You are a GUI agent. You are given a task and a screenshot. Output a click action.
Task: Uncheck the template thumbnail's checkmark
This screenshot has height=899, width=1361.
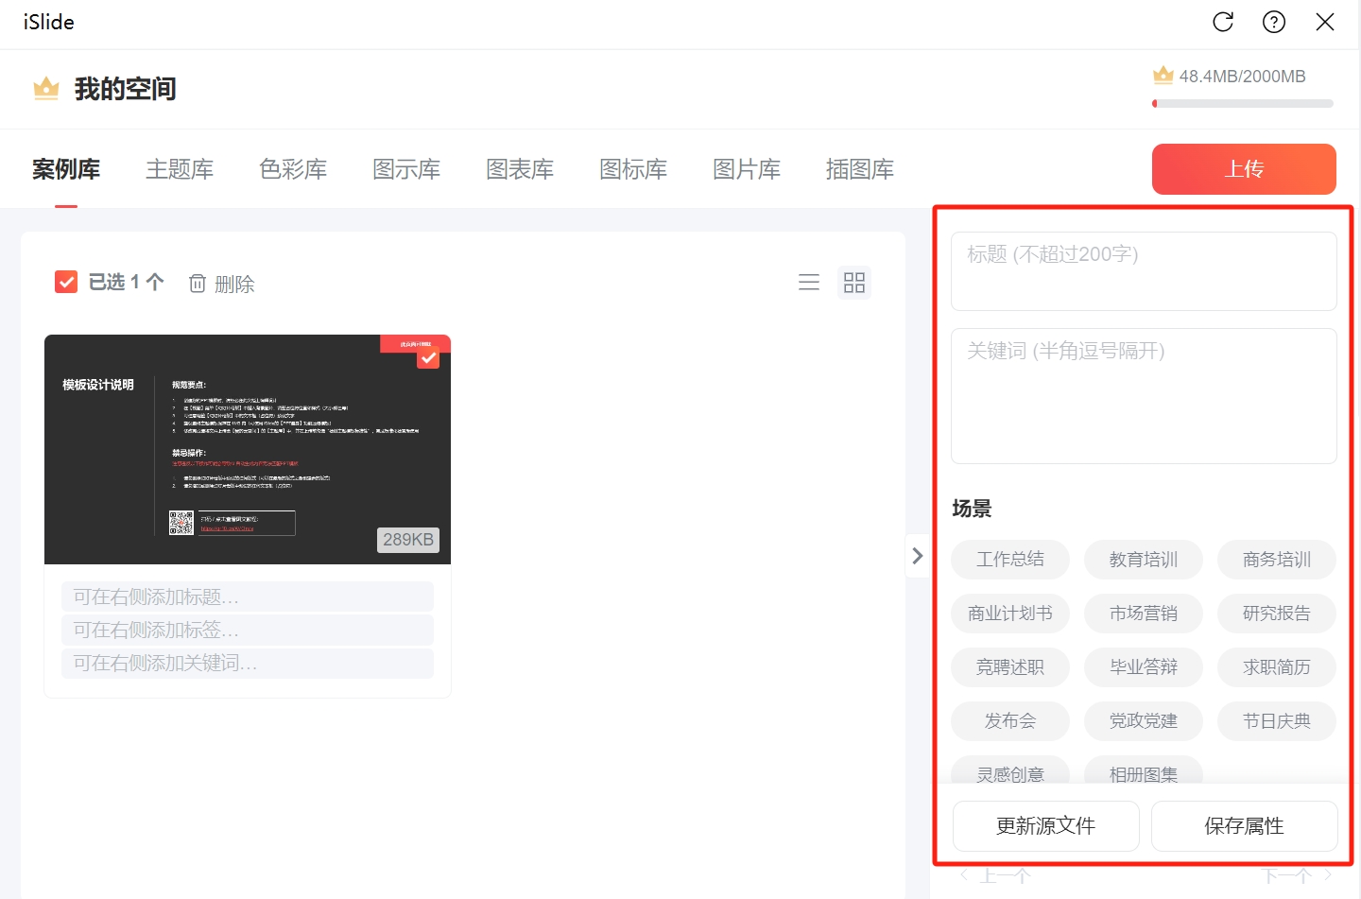(x=428, y=357)
